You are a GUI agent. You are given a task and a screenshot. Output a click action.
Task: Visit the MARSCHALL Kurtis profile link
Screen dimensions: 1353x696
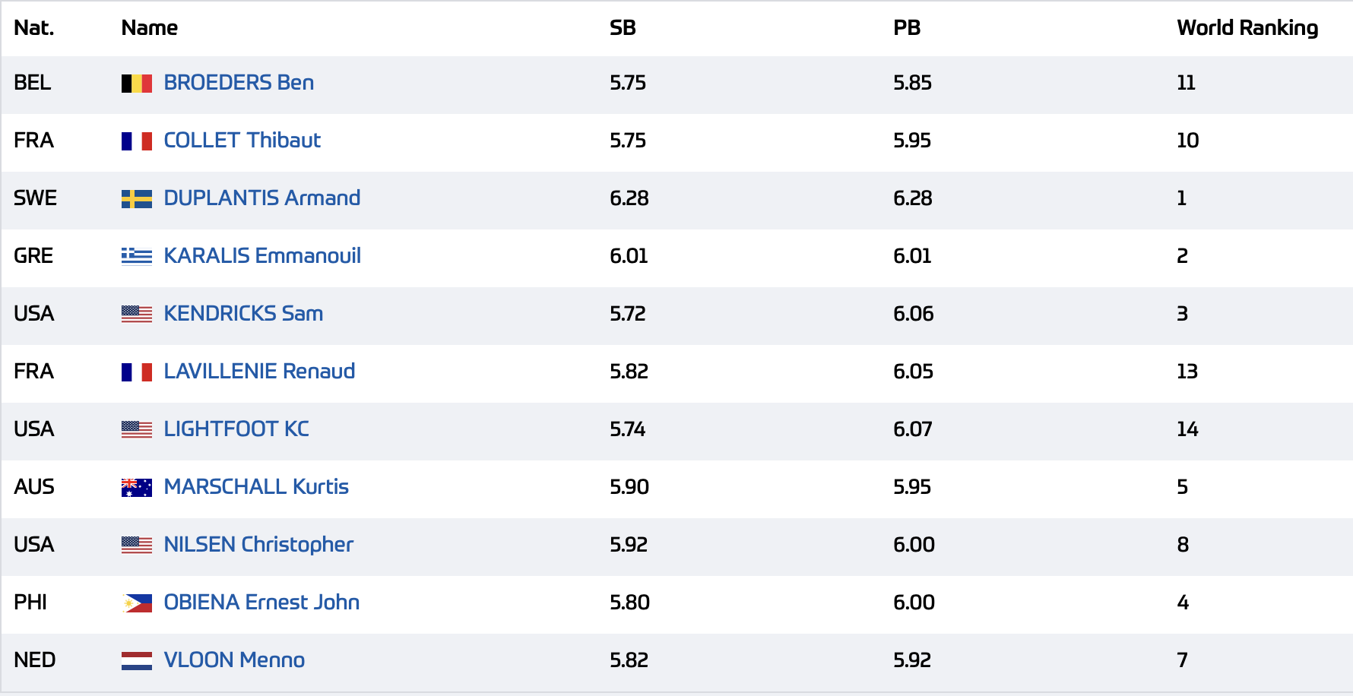tap(256, 487)
